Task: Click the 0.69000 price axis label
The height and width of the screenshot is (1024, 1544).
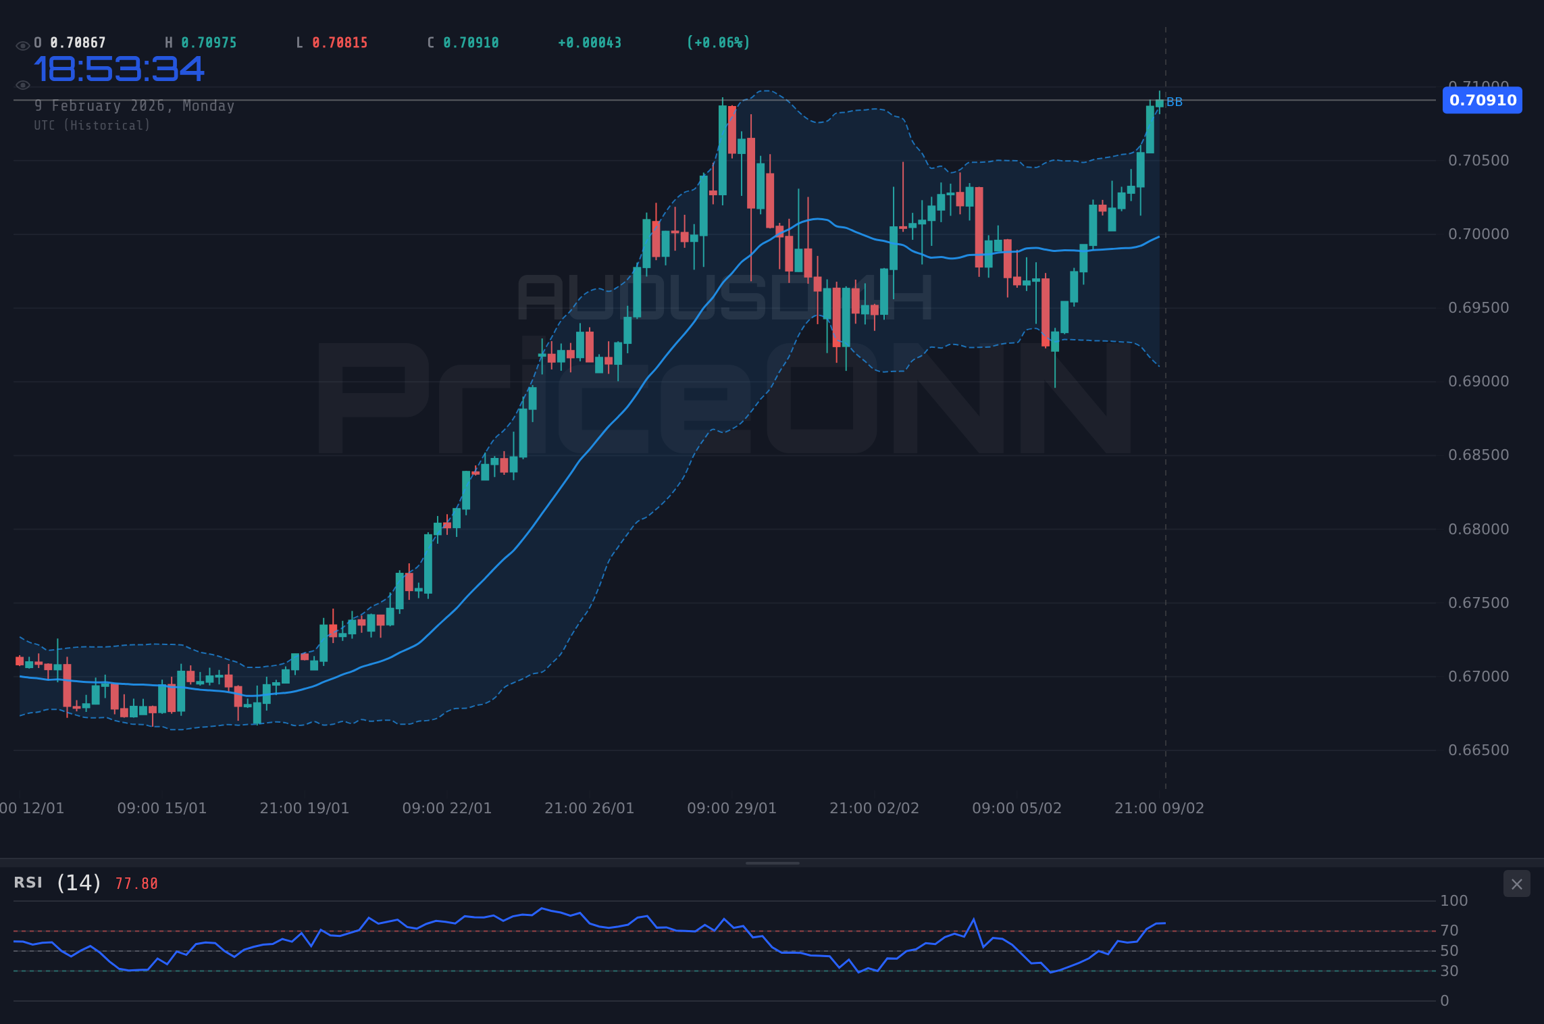Action: coord(1478,382)
